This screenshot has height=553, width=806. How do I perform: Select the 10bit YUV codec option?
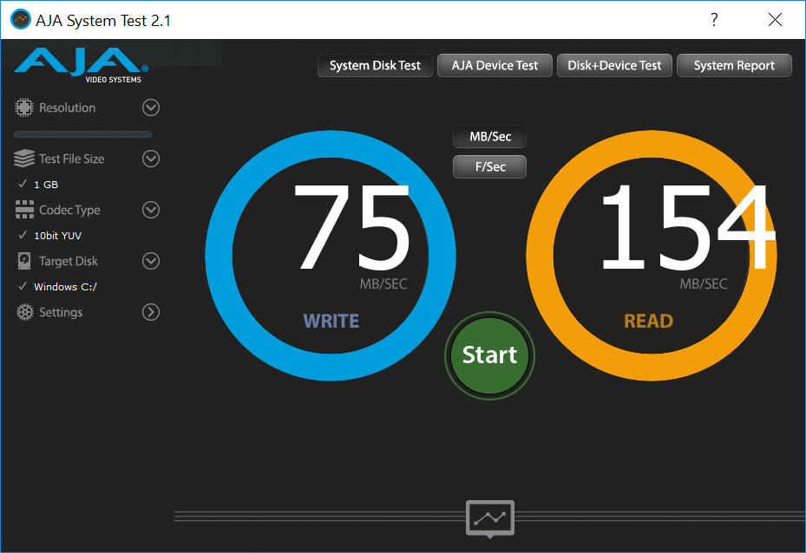(x=57, y=236)
